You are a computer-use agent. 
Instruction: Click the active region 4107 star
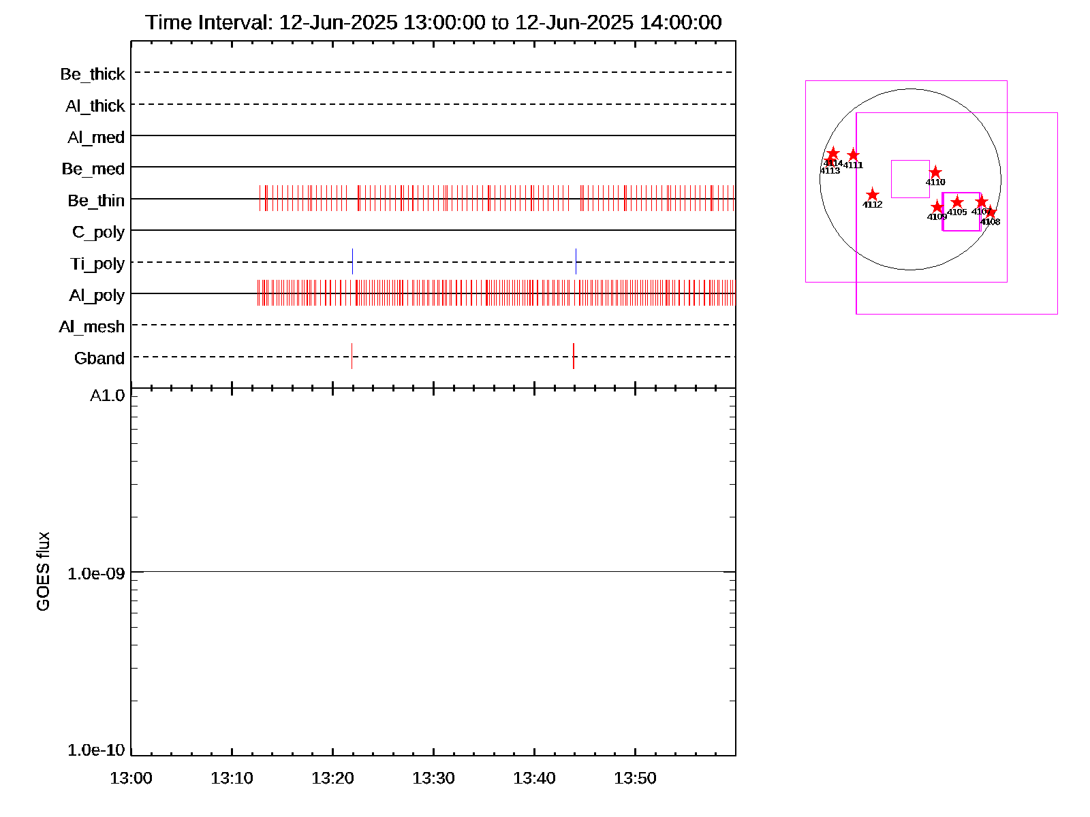coord(981,202)
